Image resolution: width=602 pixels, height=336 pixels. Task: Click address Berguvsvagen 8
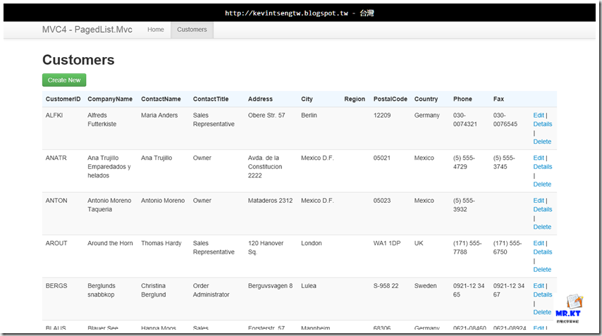point(270,285)
